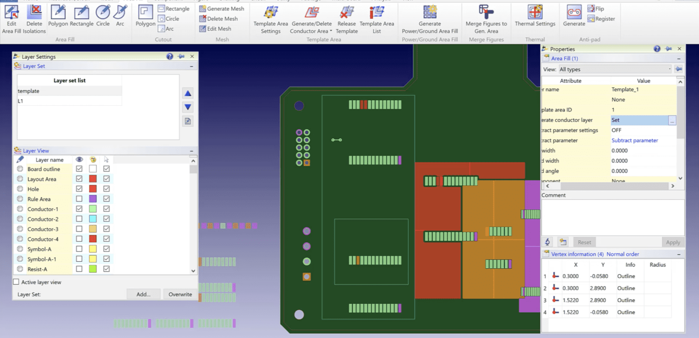Click Rule Area purple color swatch

(x=93, y=199)
